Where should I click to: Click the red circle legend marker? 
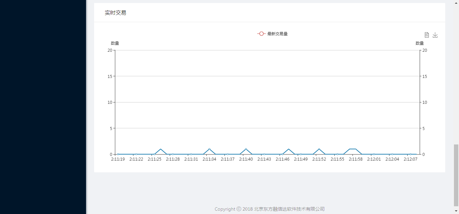click(261, 34)
